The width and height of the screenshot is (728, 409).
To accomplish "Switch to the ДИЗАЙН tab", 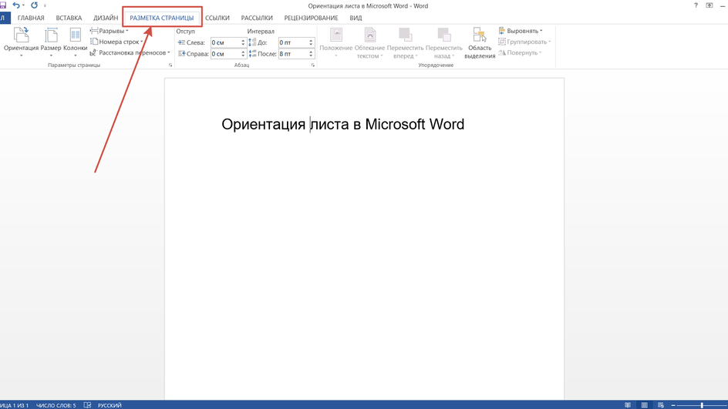I will 106,18.
